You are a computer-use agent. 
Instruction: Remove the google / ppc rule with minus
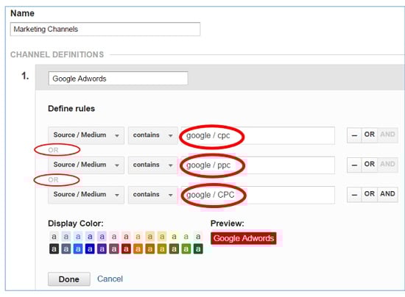coord(354,165)
